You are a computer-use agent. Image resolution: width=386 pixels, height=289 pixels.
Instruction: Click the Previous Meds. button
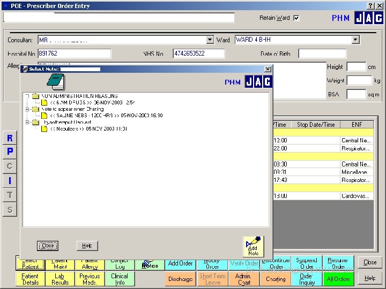click(x=90, y=279)
